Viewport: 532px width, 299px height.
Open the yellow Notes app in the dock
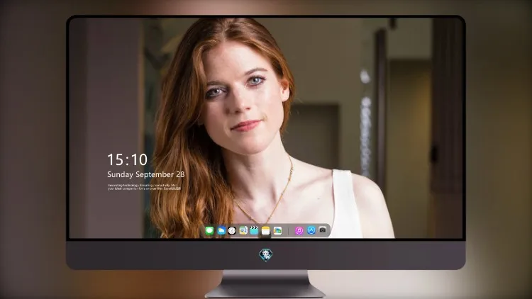point(266,231)
